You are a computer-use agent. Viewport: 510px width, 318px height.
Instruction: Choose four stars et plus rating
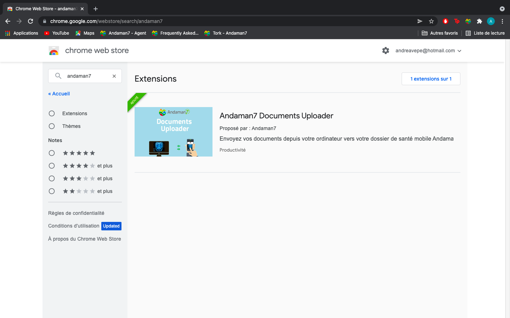pos(52,166)
